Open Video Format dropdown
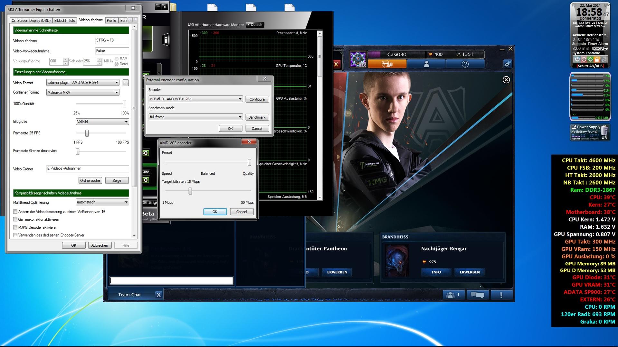Image resolution: width=618 pixels, height=347 pixels. coord(83,83)
